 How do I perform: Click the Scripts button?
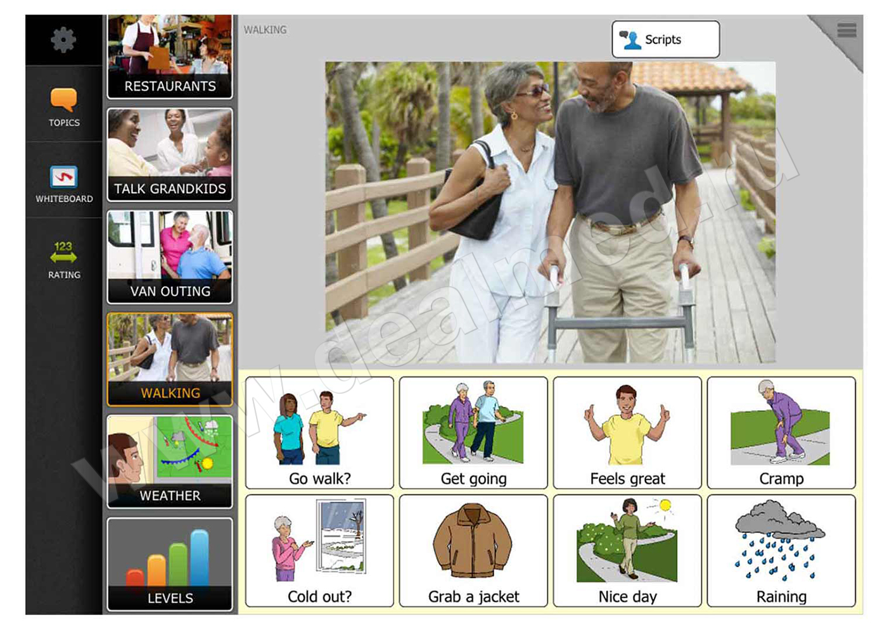coord(665,39)
